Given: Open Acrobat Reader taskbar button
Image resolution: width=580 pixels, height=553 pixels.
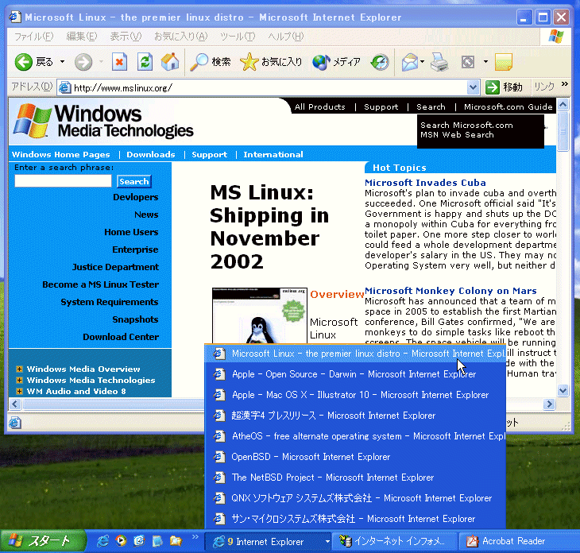Looking at the screenshot, I should [x=518, y=541].
